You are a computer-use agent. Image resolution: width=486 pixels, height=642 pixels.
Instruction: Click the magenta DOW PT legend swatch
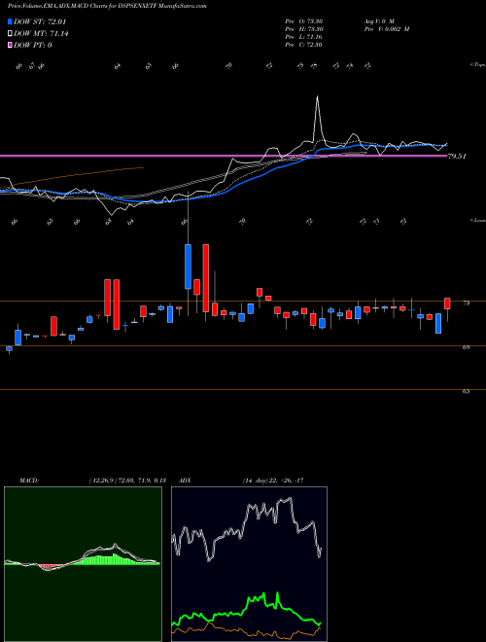pyautogui.click(x=10, y=45)
